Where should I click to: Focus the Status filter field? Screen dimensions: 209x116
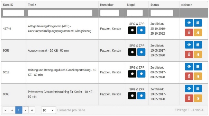162,13
